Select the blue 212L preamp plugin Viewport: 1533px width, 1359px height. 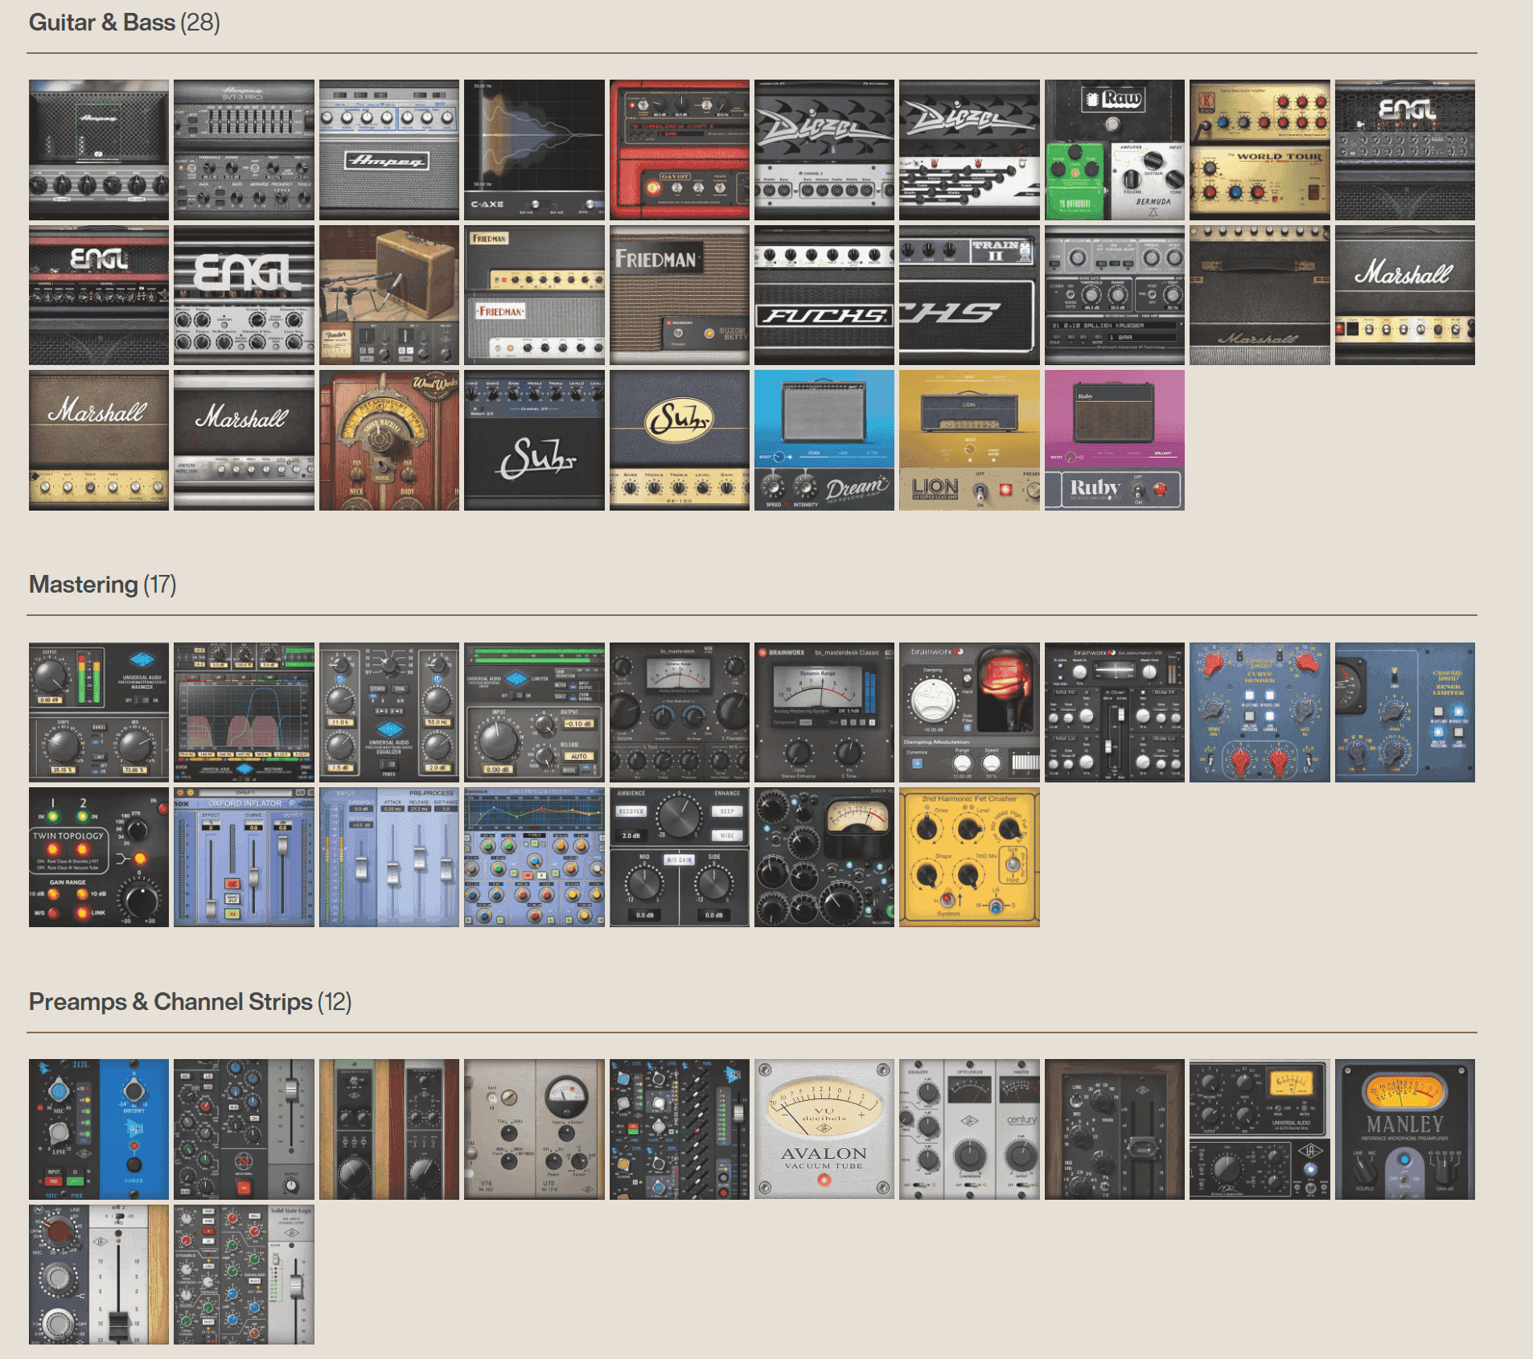(x=99, y=1129)
